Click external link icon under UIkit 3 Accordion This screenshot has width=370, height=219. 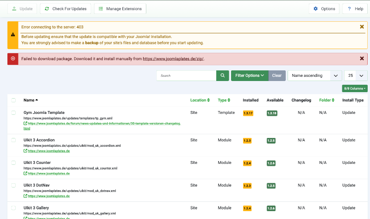(25, 151)
